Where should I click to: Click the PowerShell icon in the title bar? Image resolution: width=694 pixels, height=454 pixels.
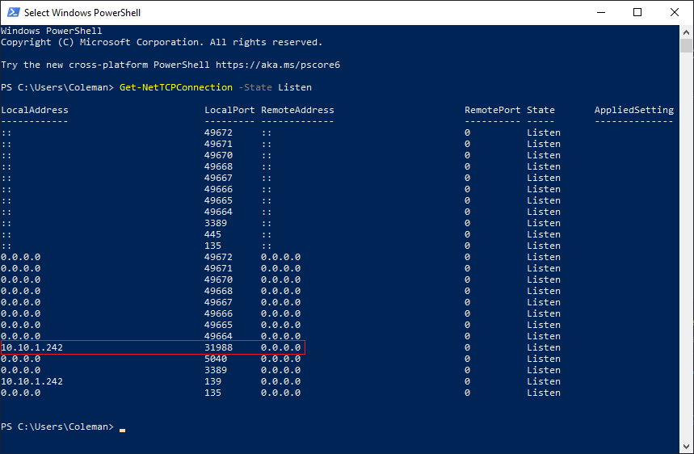pyautogui.click(x=12, y=12)
